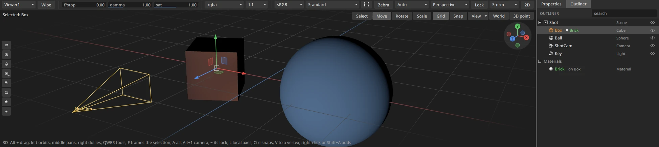The image size is (659, 147).
Task: Click the camera creation icon in left toolbar
Action: (6, 83)
